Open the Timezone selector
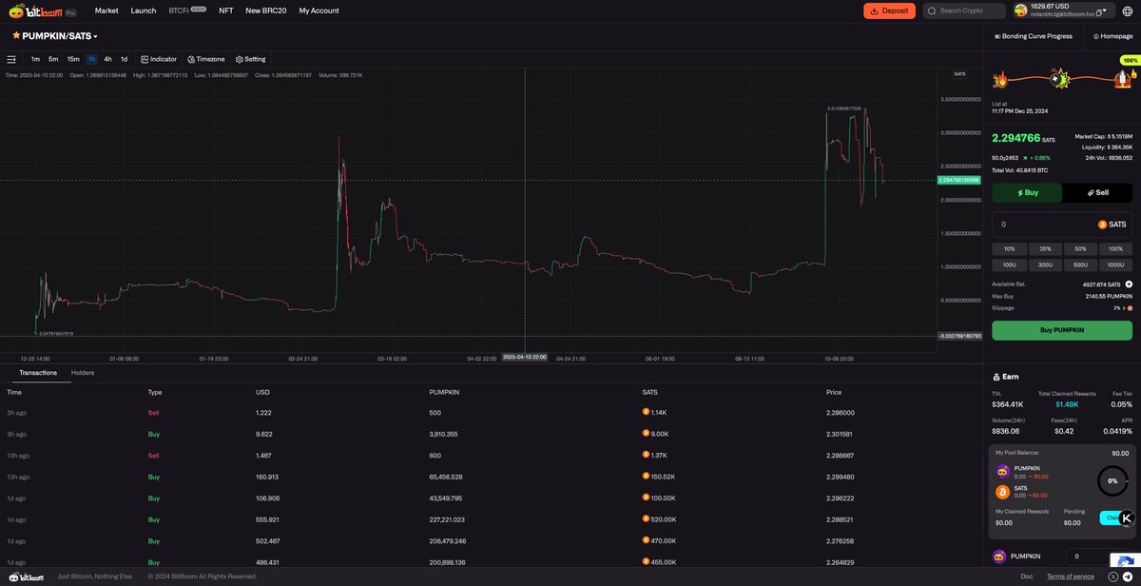This screenshot has width=1141, height=586. (206, 59)
